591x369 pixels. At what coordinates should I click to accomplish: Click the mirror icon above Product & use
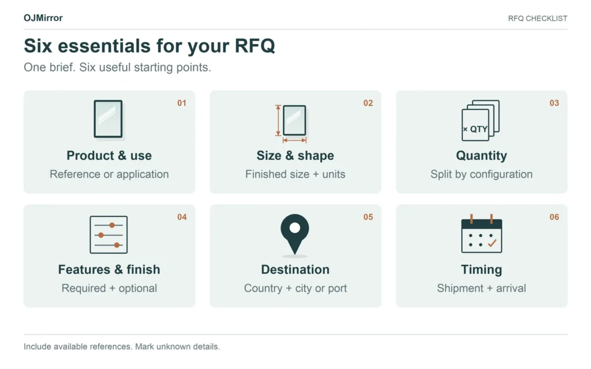[108, 119]
